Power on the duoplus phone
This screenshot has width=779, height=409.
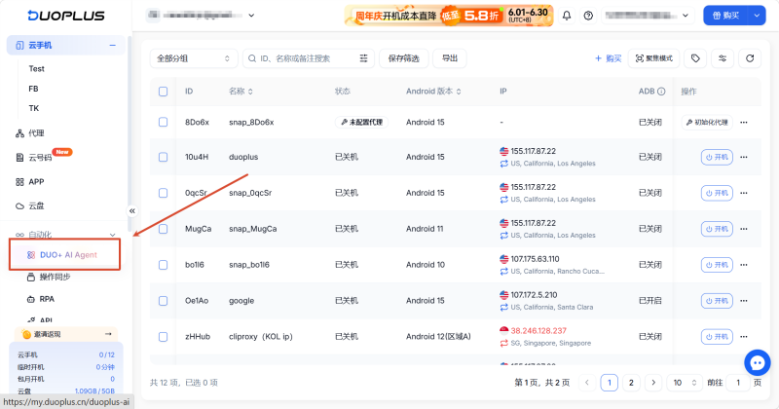point(717,157)
